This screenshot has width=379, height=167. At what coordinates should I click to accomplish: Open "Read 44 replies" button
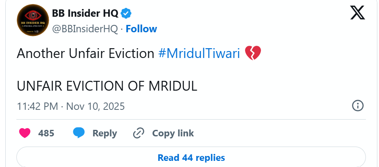click(x=191, y=157)
